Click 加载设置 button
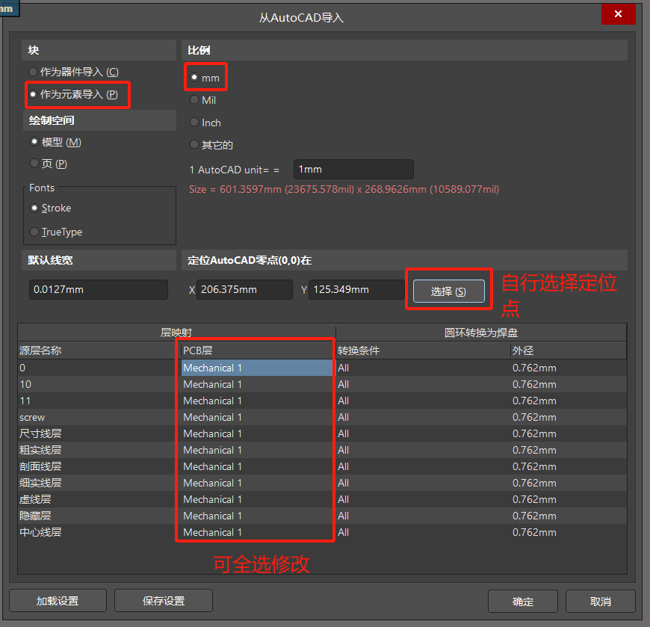Screen dimensions: 650x627 58,600
